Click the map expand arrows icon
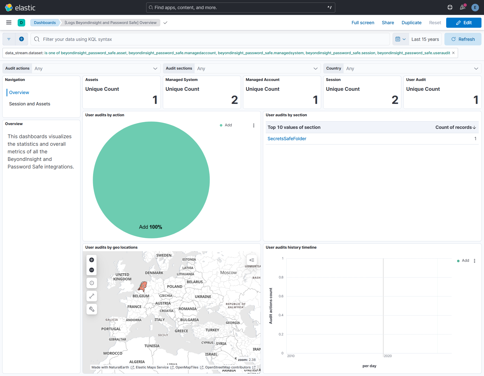The image size is (484, 376). point(92,296)
